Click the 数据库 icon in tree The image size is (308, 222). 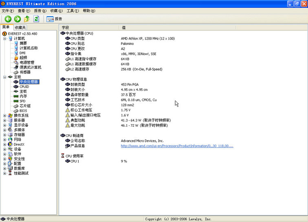pos(10,168)
